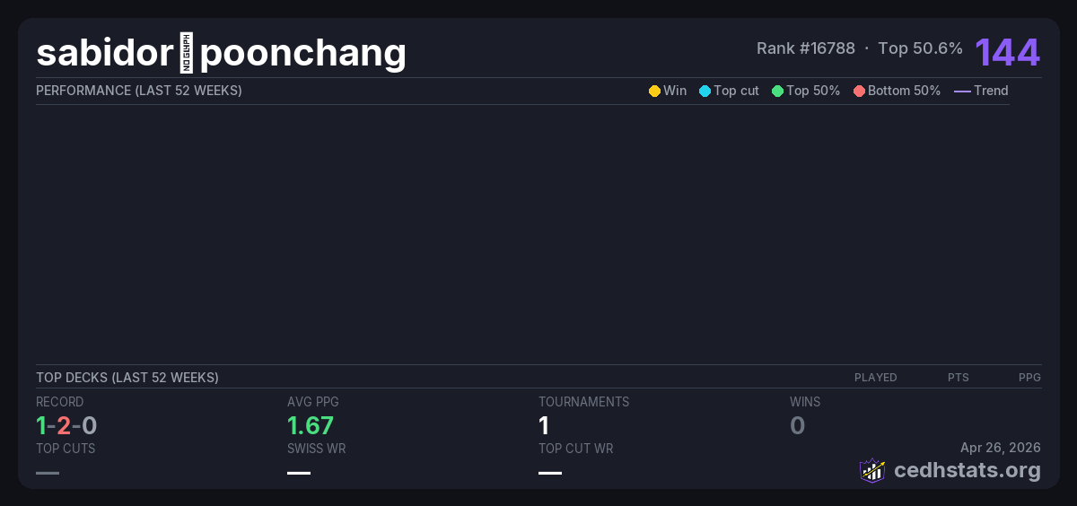Toggle the Win series legend label
Screen dimensions: 1077x506
pyautogui.click(x=675, y=91)
